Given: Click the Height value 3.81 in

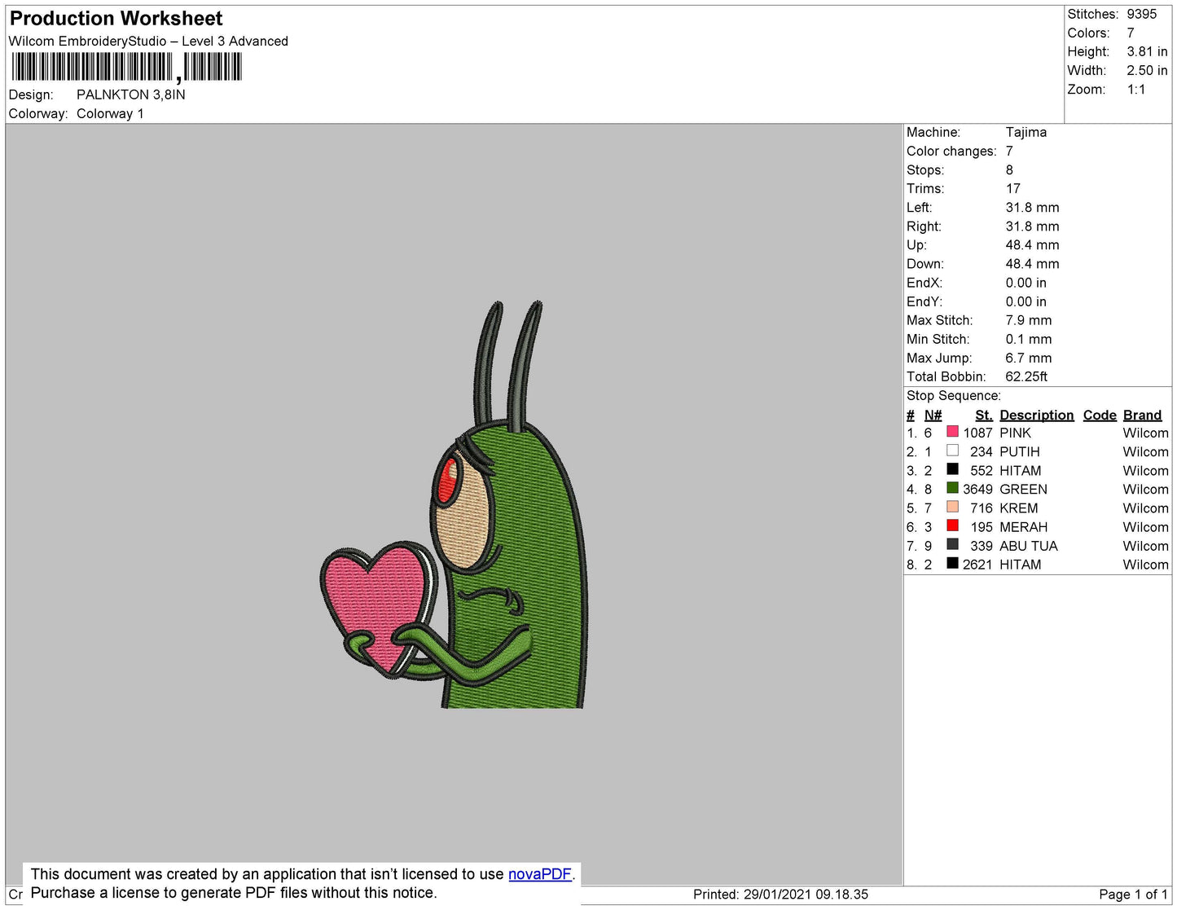Looking at the screenshot, I should (x=1147, y=51).
